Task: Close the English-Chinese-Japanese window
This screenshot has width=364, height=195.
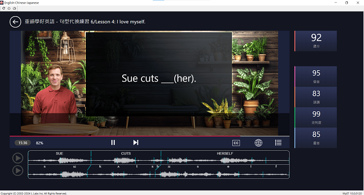Action: (x=358, y=3)
